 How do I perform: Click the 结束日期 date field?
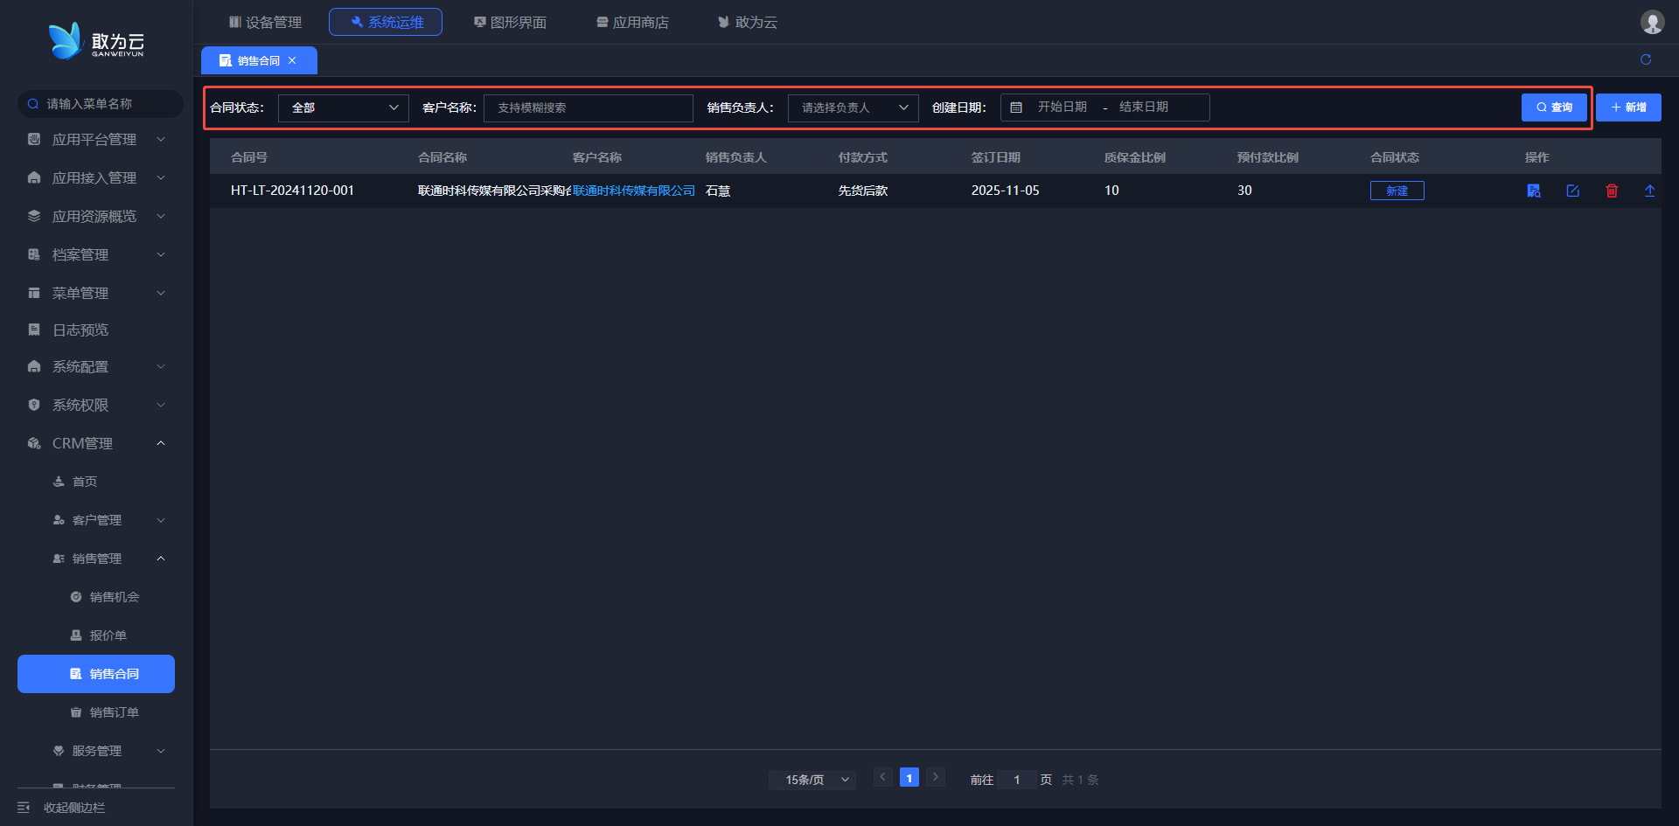(1144, 107)
